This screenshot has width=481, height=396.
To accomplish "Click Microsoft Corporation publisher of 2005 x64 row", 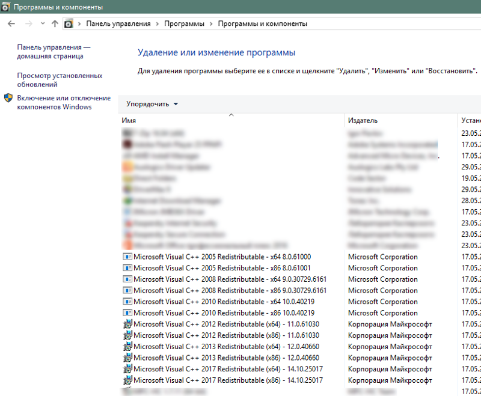I will (x=383, y=257).
